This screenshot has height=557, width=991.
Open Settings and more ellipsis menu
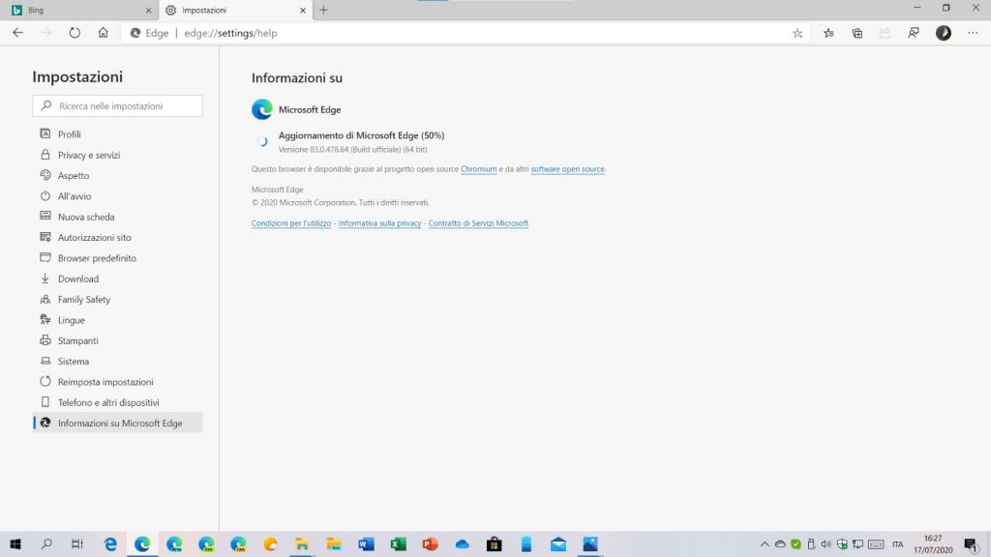[973, 33]
